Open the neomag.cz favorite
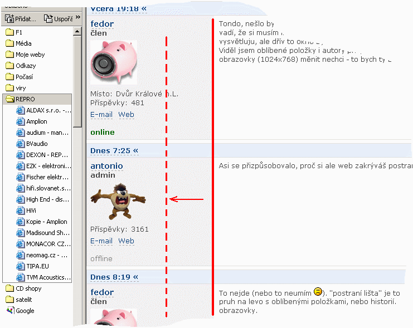Viewport: 413px width, 328px height. [x=42, y=255]
